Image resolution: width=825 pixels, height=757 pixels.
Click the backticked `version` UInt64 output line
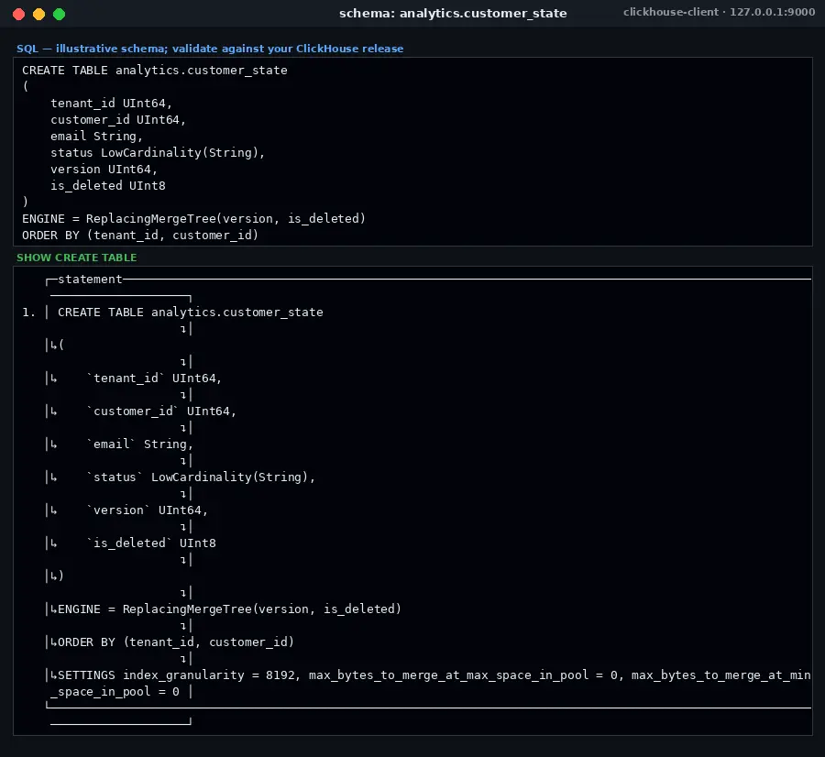[x=147, y=510]
